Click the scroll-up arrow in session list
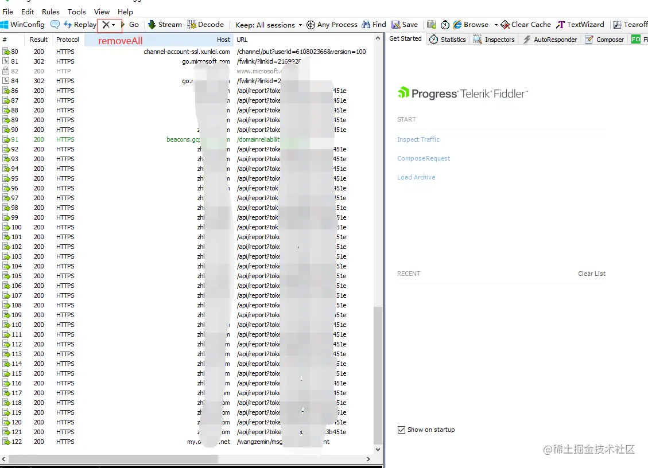The height and width of the screenshot is (468, 648). tap(378, 38)
